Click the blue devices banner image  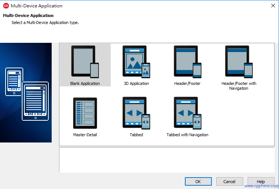click(x=26, y=93)
